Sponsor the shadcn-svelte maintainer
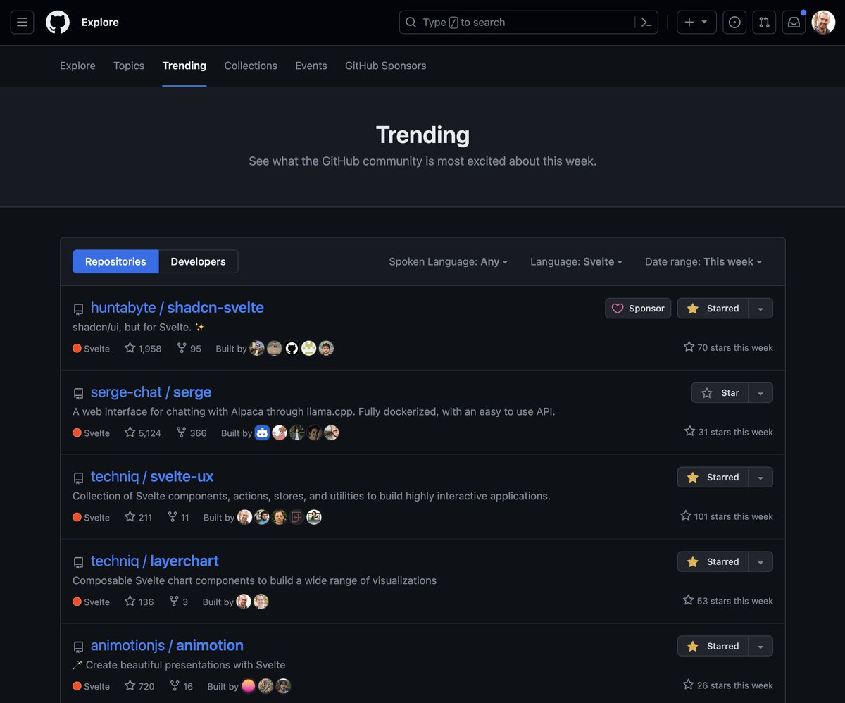 pos(637,308)
